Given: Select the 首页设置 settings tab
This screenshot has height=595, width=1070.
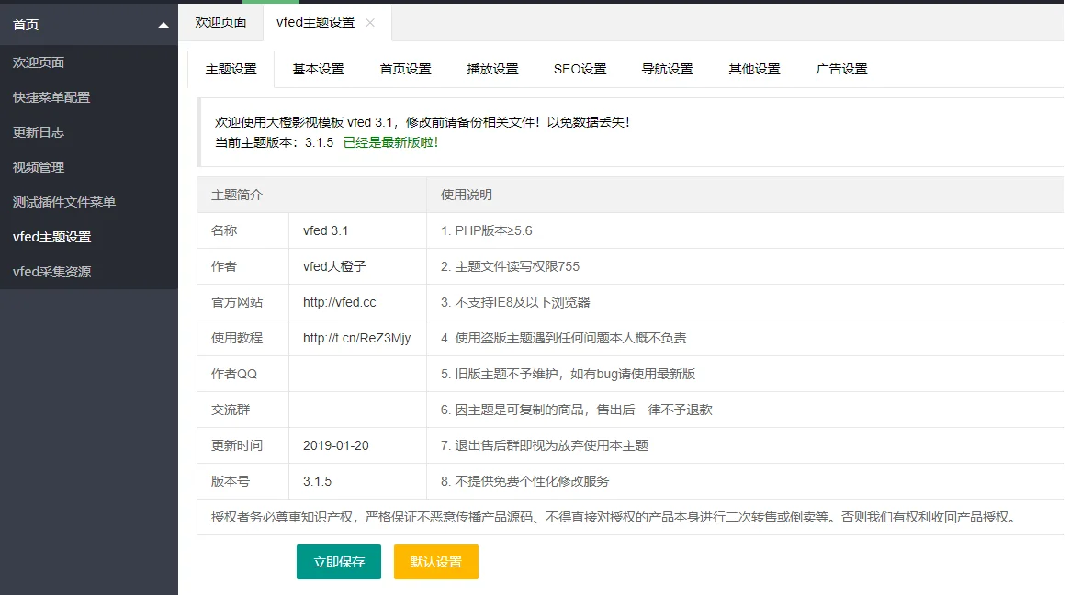Looking at the screenshot, I should coord(405,69).
